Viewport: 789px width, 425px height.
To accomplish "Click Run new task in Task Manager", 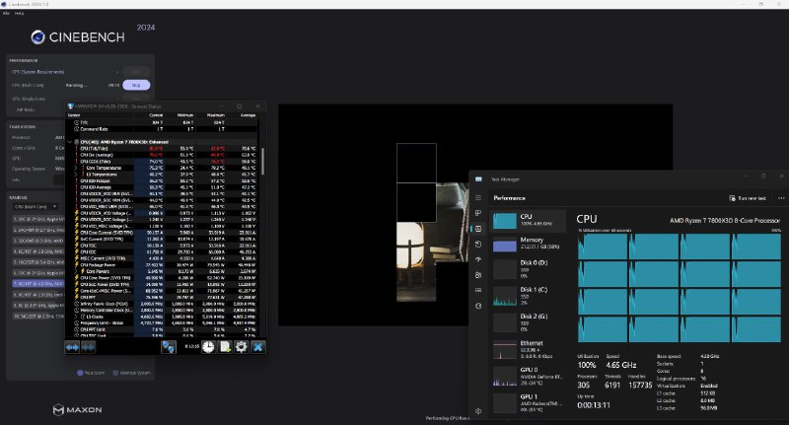I will click(x=748, y=198).
